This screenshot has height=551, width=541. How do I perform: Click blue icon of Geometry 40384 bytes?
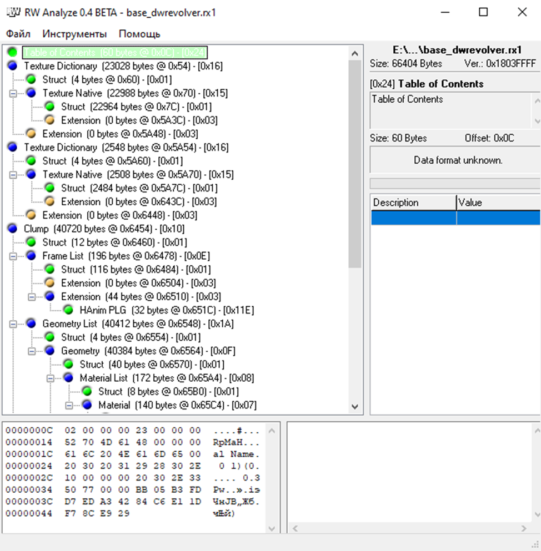click(x=50, y=351)
